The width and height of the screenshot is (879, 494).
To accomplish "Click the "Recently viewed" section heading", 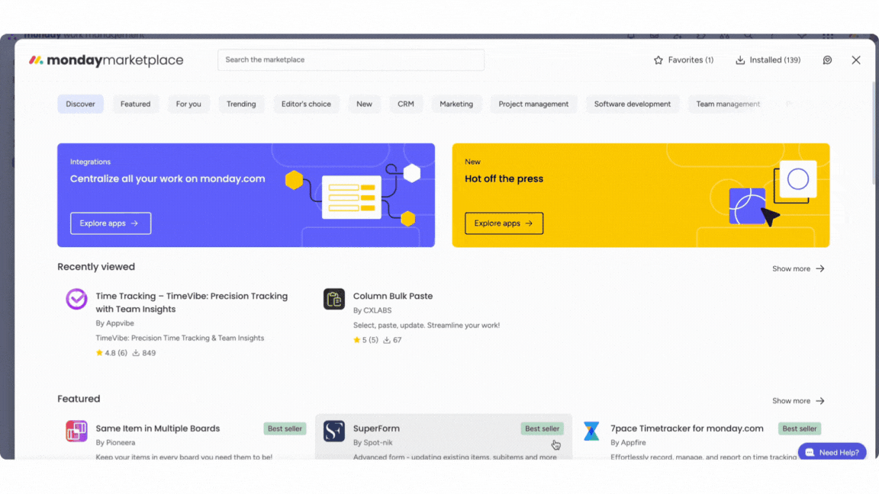I will 96,267.
